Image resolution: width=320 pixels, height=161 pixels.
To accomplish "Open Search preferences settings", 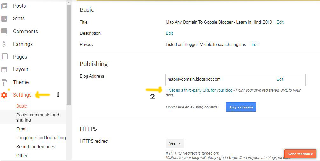I will tap(36, 147).
